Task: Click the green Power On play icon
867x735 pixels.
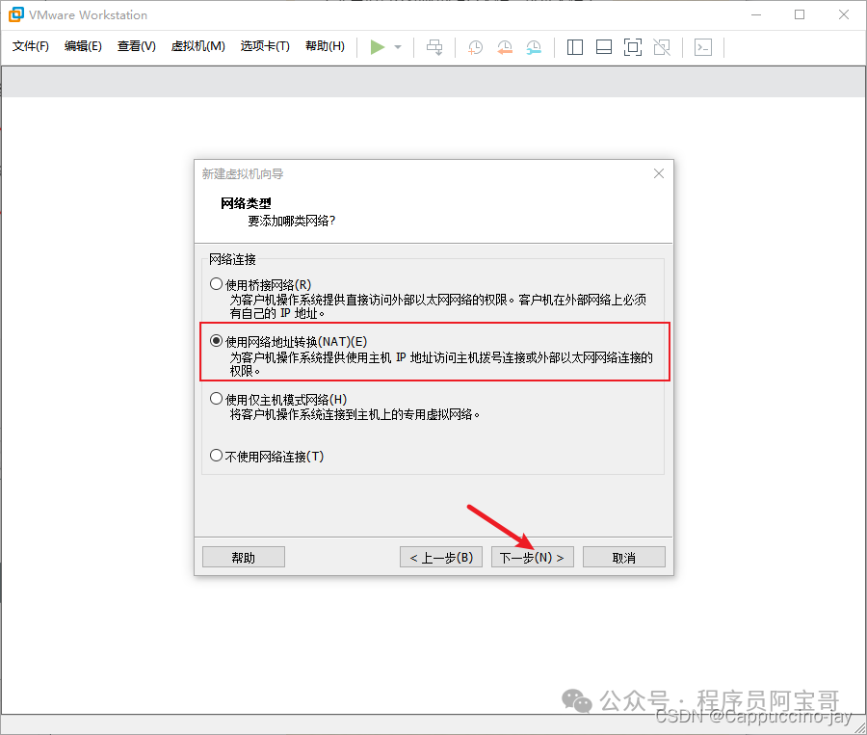Action: click(x=377, y=47)
